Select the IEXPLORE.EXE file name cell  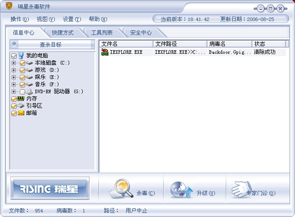pos(126,52)
